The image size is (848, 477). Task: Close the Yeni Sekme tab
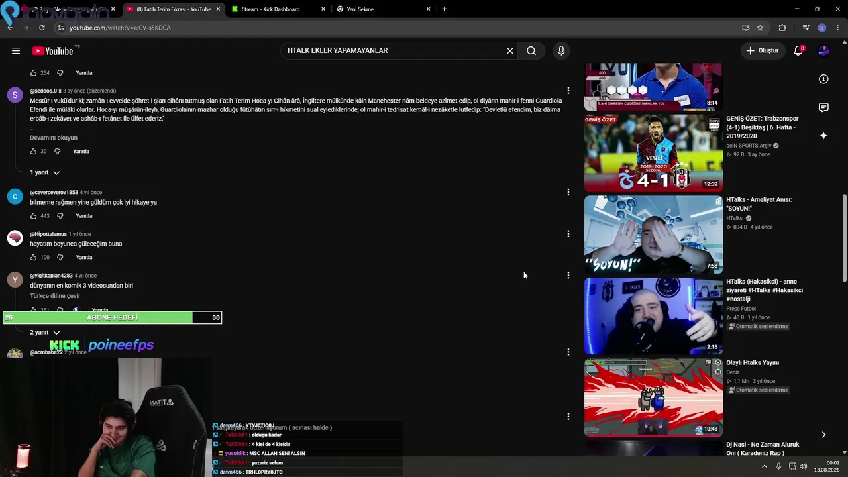tap(428, 9)
